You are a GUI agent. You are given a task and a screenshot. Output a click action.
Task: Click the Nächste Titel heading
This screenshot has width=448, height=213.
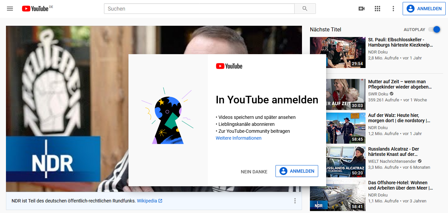point(325,29)
